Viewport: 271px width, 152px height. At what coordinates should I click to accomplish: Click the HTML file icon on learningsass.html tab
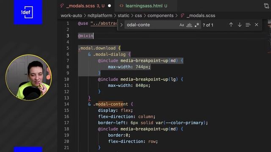[x=122, y=5]
